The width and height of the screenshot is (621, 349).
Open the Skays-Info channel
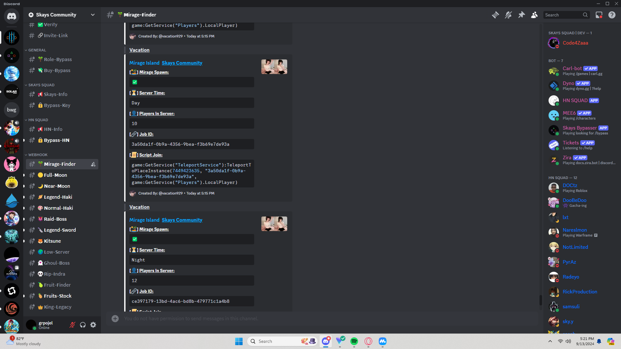(62, 94)
